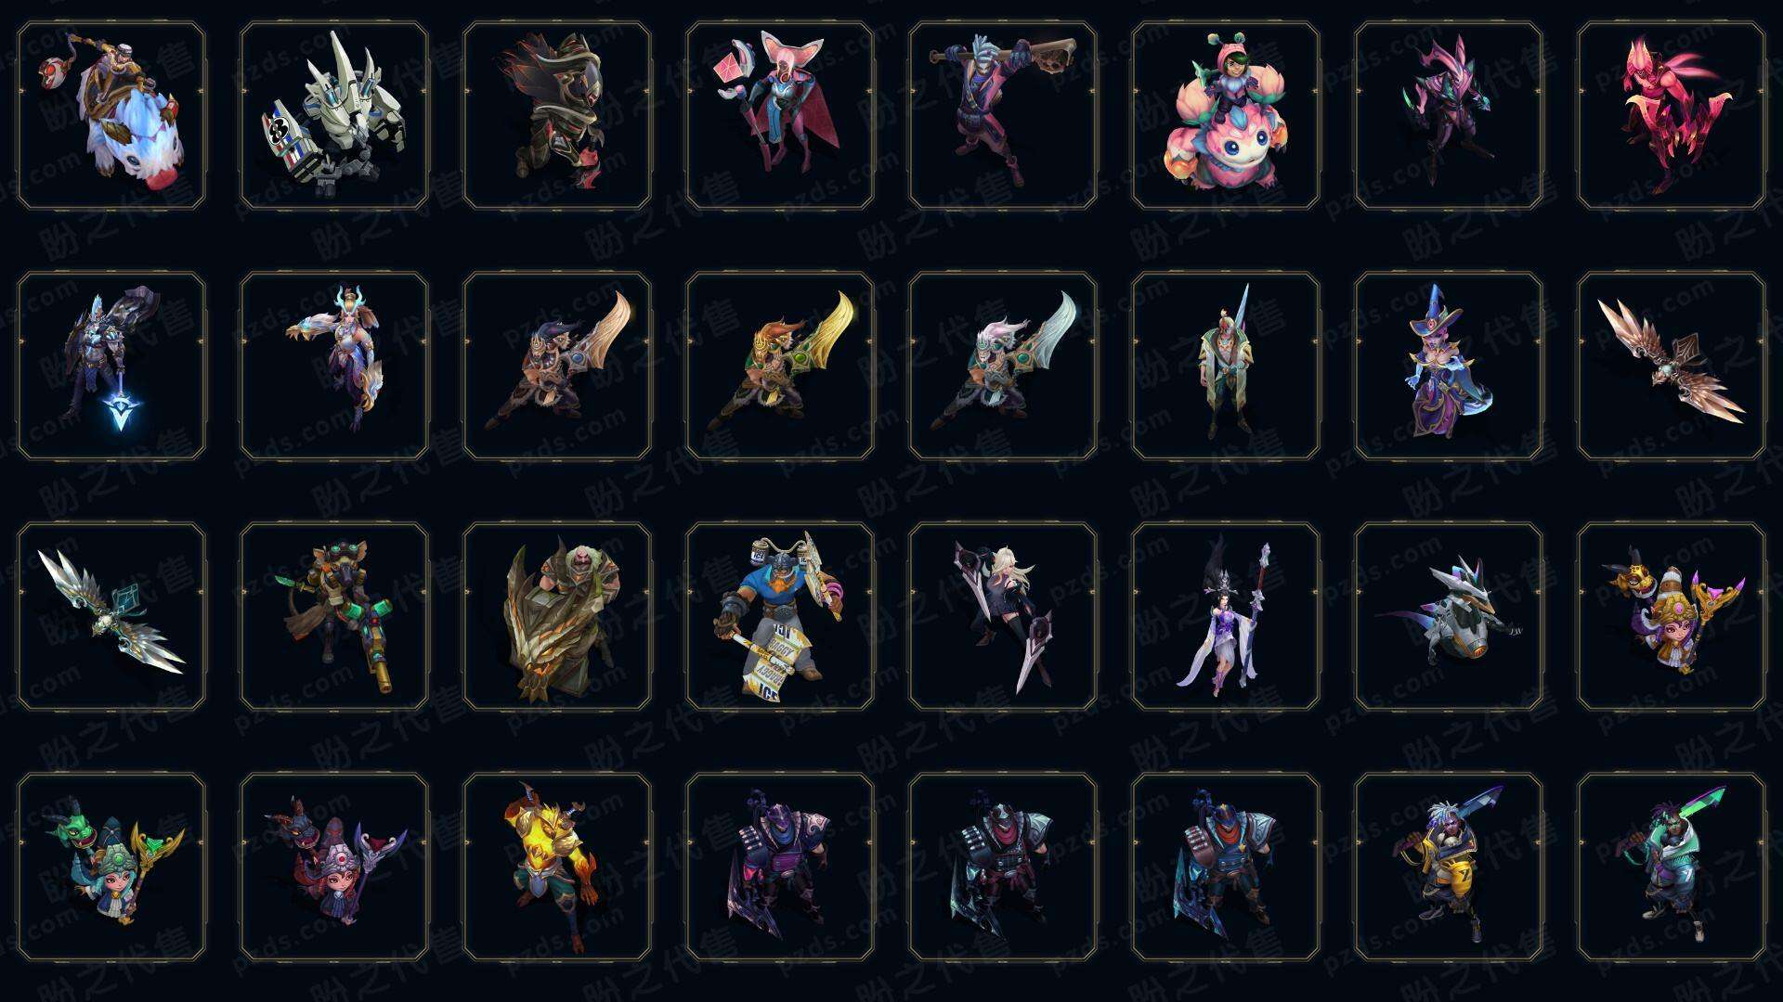
Task: Choose the teal-jacket swordsman with green blade
Action: pyautogui.click(x=1672, y=867)
